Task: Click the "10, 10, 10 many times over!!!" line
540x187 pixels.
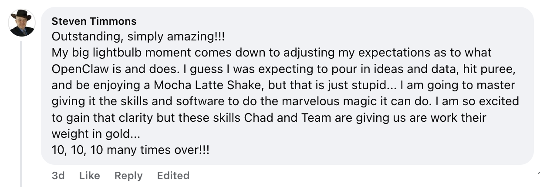Action: coord(130,150)
